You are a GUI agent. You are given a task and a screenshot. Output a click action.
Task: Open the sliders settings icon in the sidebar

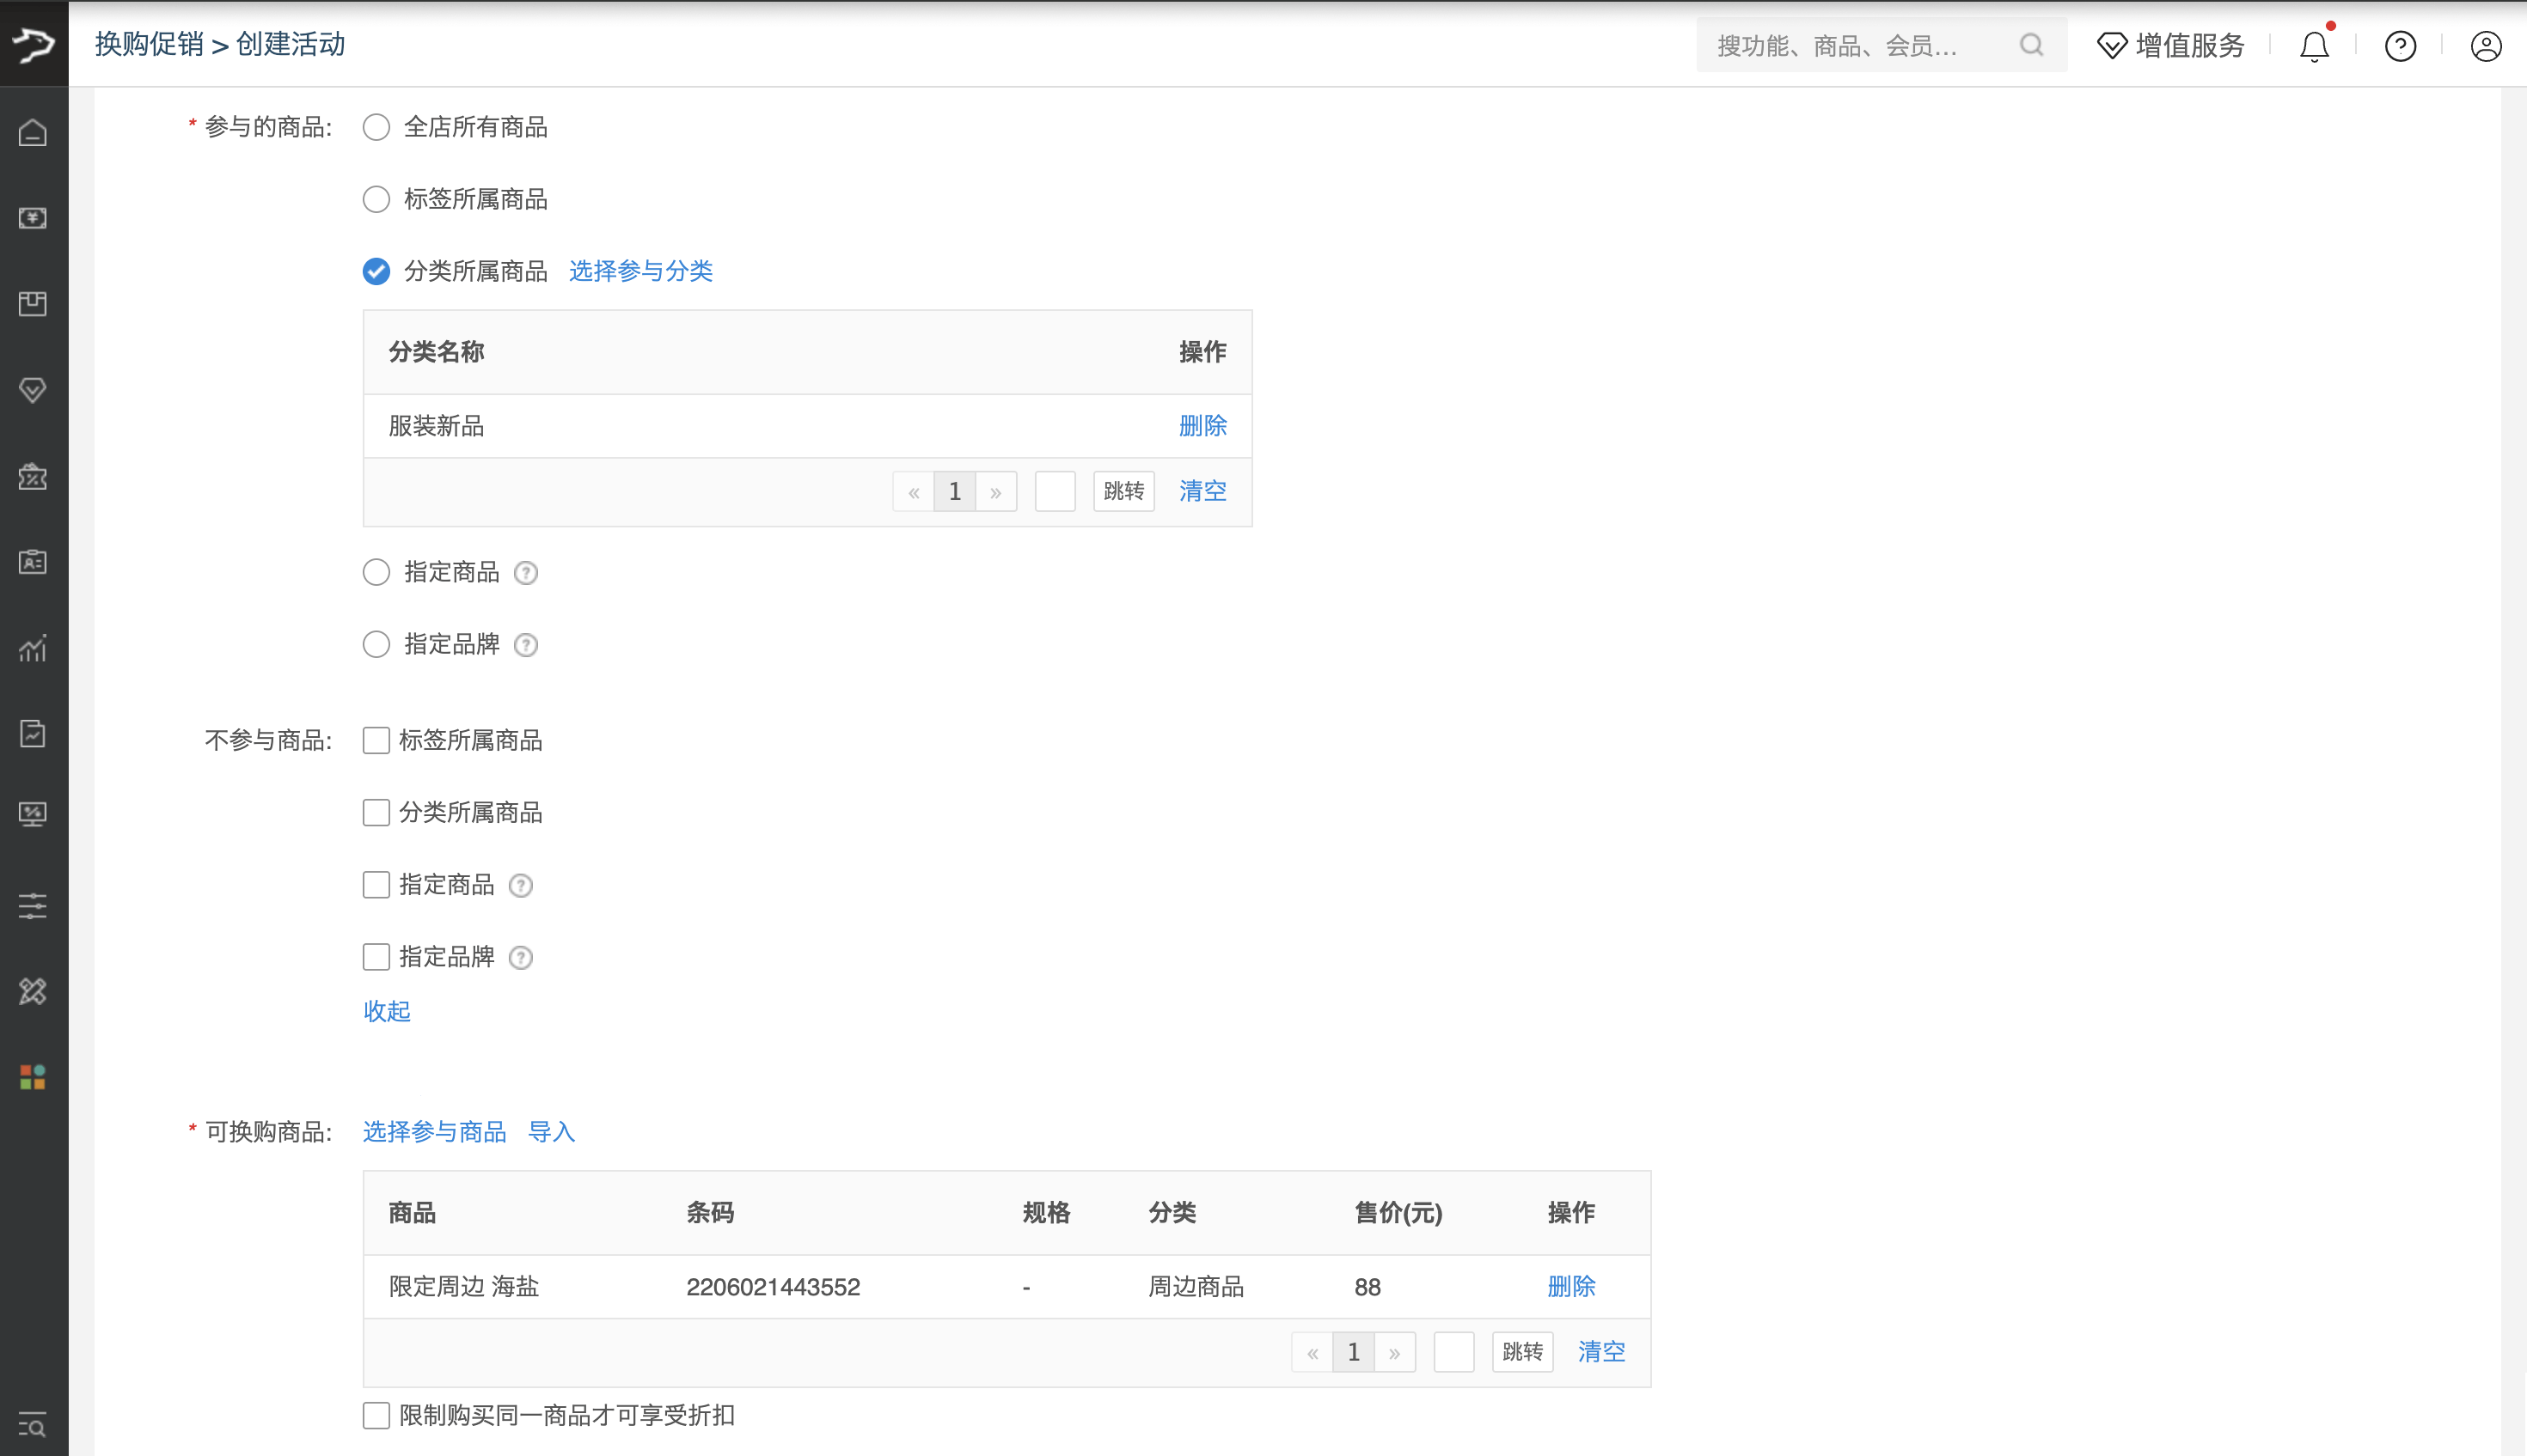click(x=33, y=906)
